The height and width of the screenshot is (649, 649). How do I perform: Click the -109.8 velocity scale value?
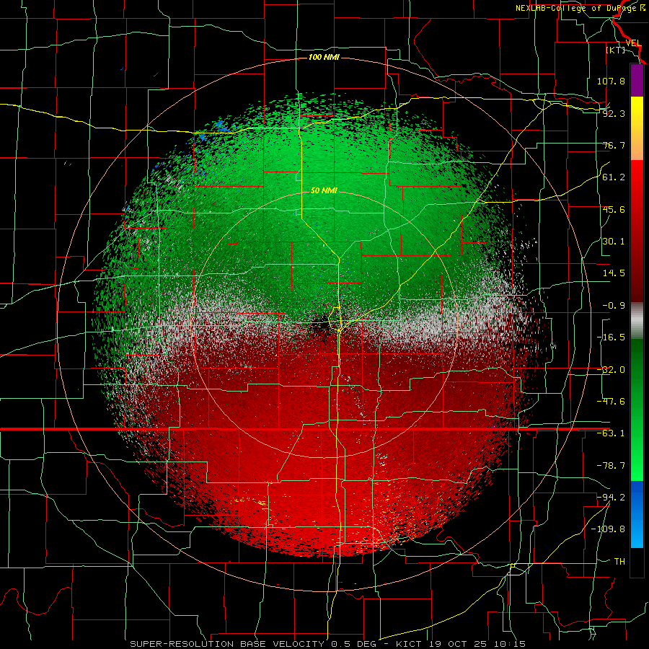click(608, 529)
